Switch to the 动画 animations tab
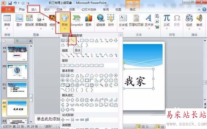The height and width of the screenshot is (129, 207). [72, 10]
